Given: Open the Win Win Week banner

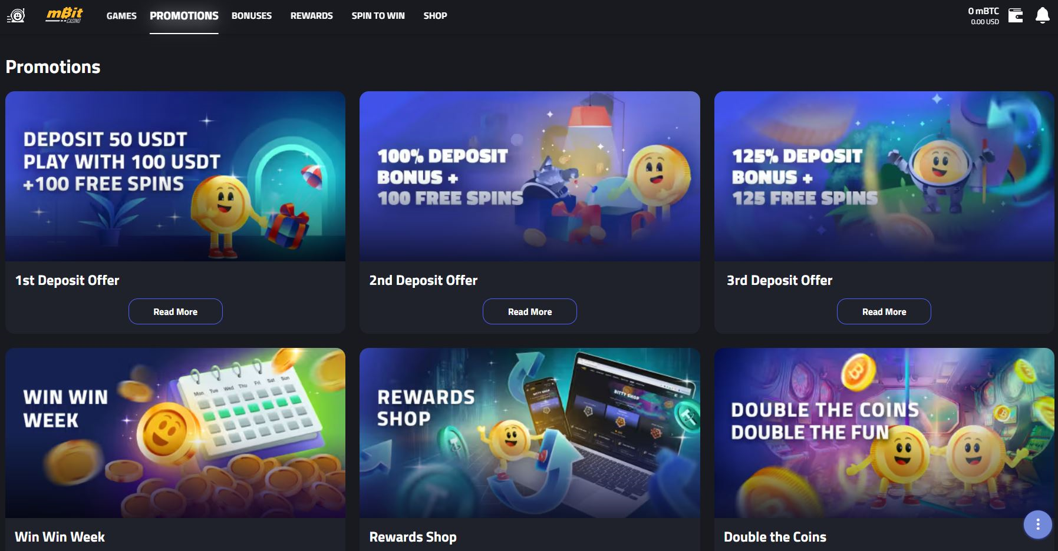Looking at the screenshot, I should pyautogui.click(x=175, y=433).
